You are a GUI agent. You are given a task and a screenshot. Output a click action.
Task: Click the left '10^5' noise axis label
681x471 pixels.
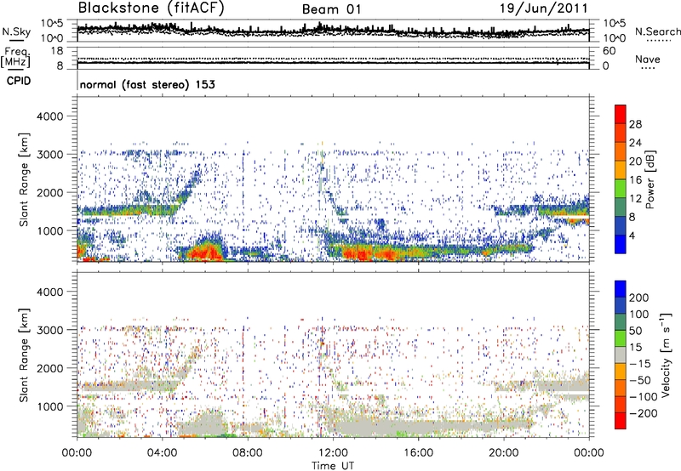click(52, 24)
